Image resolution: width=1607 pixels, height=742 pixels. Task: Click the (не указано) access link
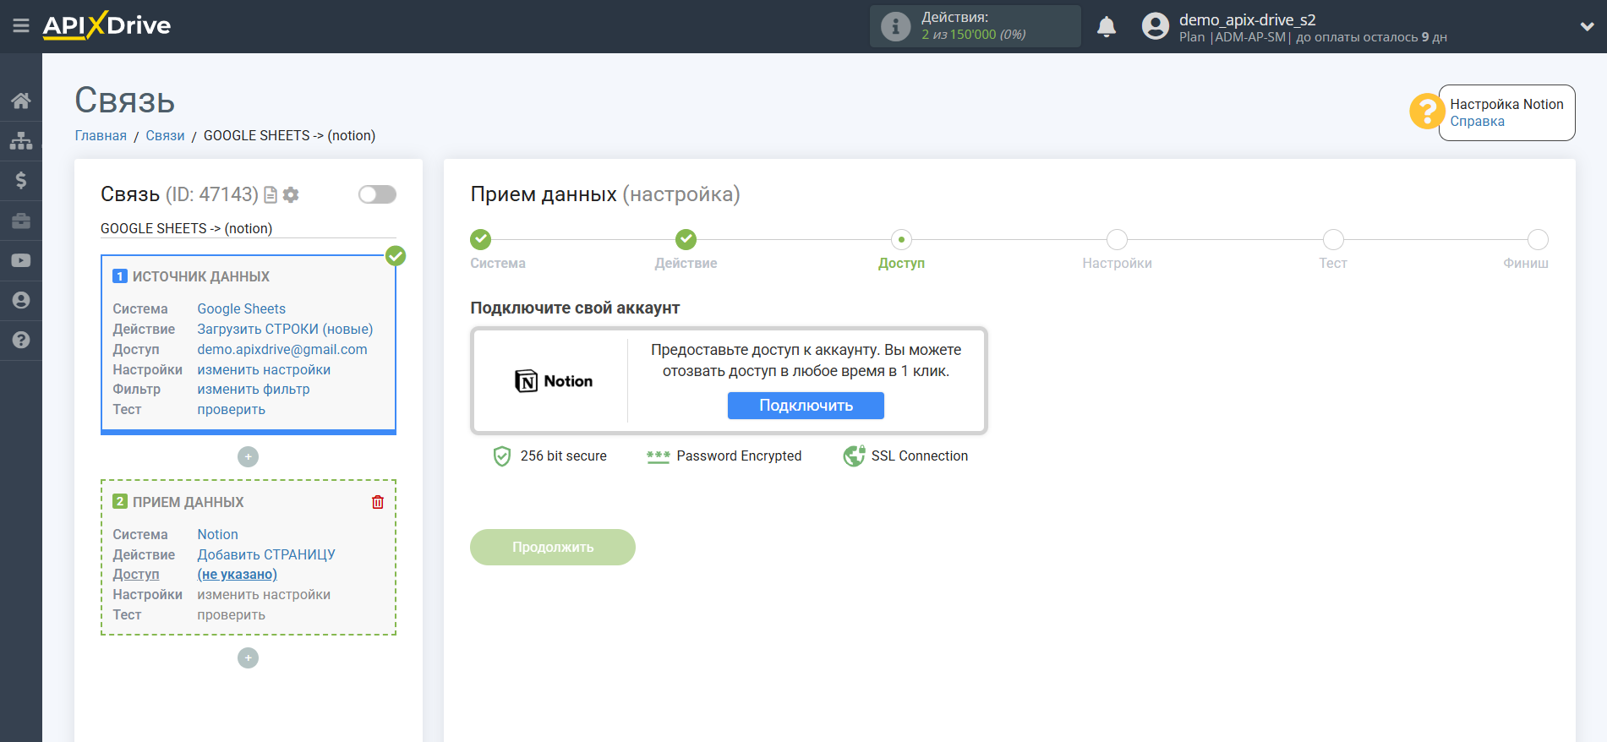238,574
